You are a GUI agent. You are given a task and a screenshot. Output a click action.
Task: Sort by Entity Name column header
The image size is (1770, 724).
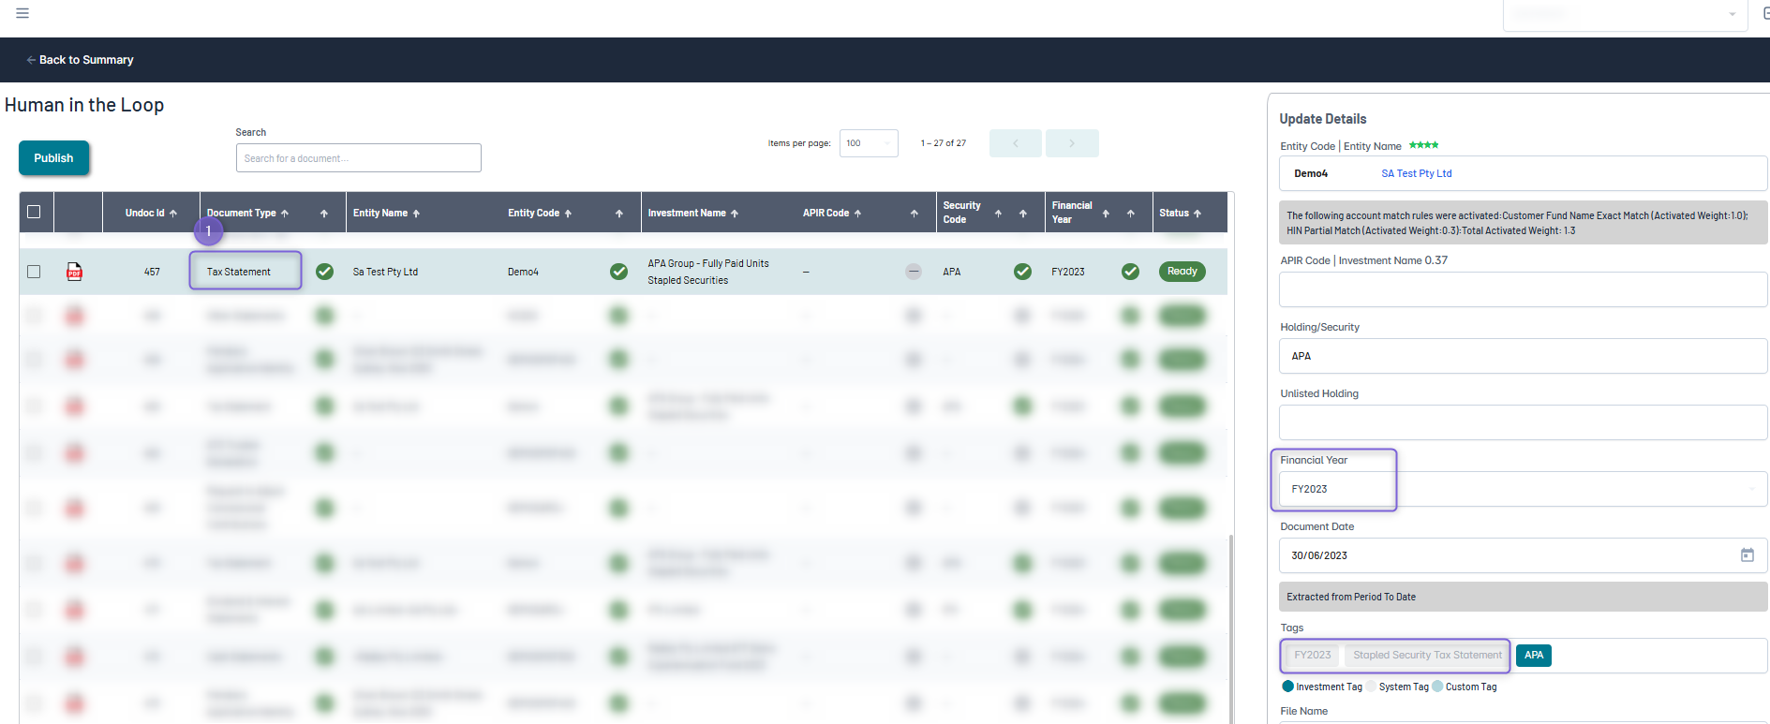[x=380, y=214]
